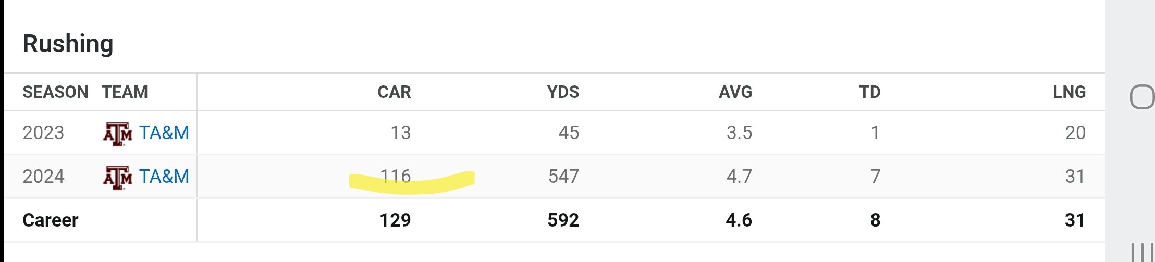Click the 547 yards value for 2024
1155x262 pixels.
point(563,177)
